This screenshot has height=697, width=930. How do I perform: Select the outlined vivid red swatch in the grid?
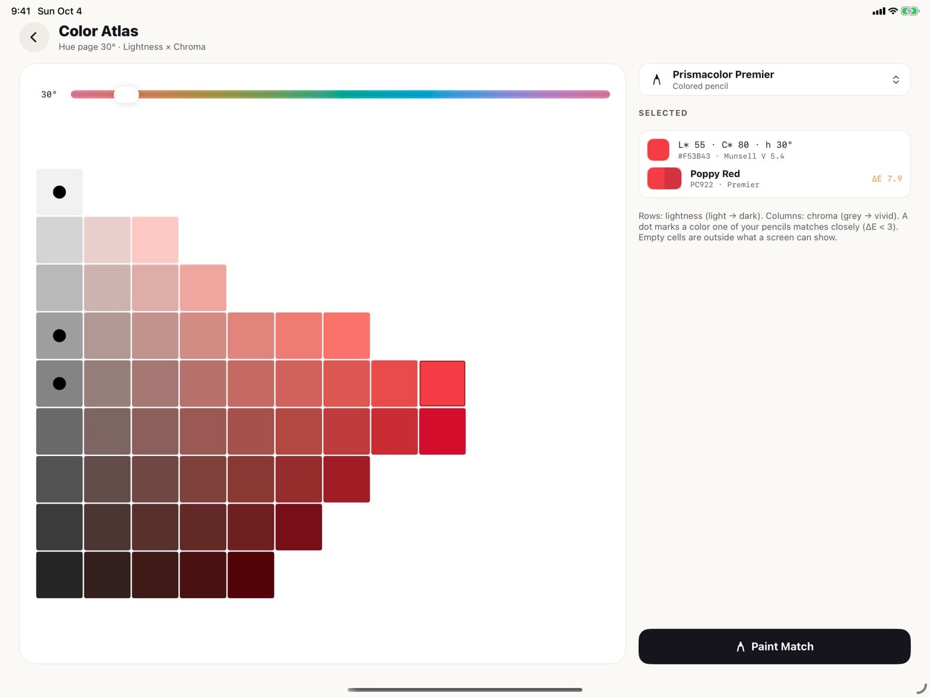(442, 383)
